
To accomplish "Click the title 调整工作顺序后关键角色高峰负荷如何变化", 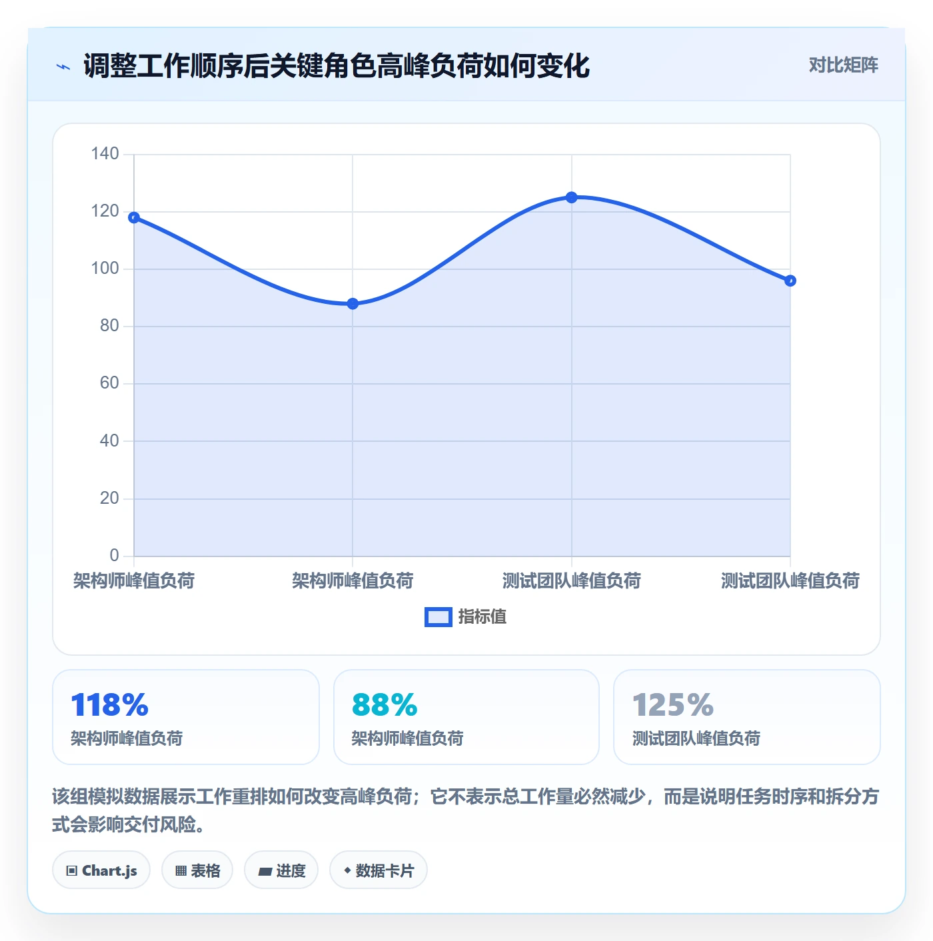I will pos(337,66).
